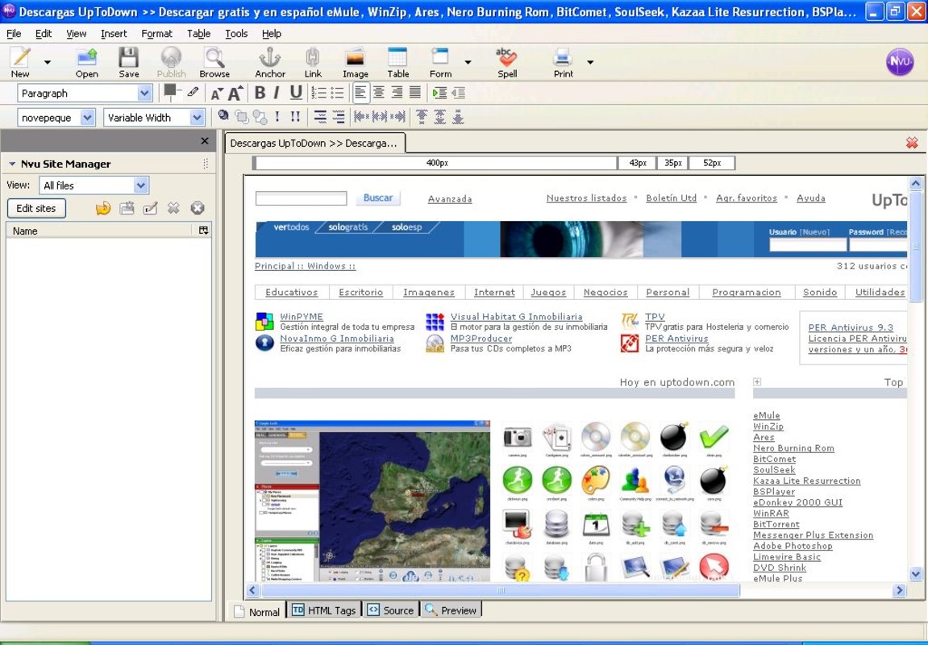
Task: Close the document tab with red X
Action: pyautogui.click(x=912, y=143)
